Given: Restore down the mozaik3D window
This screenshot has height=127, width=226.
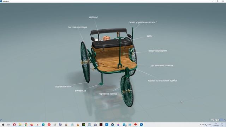Looking at the screenshot, I should 218,1.
